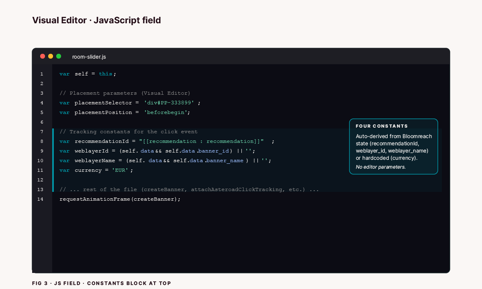482x289 pixels.
Task: Click the '// ... rest of the file' comment line
Action: pos(189,189)
